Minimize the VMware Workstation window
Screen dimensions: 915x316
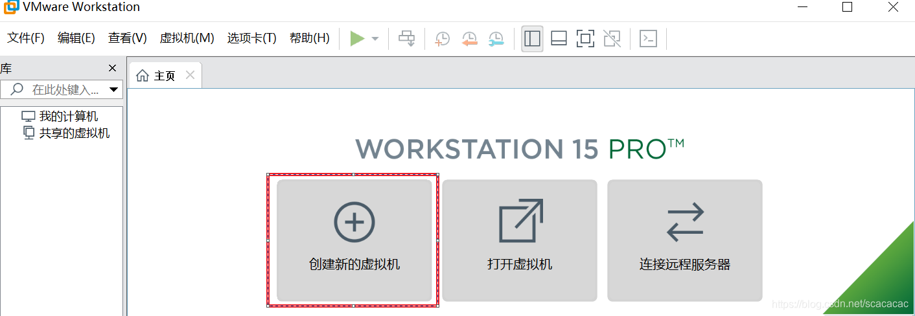tap(804, 7)
